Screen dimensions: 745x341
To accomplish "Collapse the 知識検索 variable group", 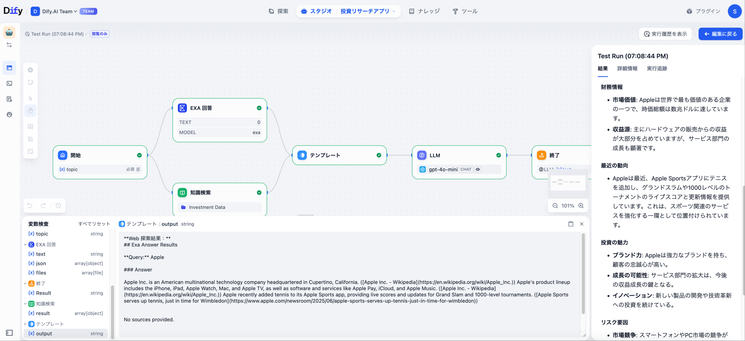I will point(25,303).
